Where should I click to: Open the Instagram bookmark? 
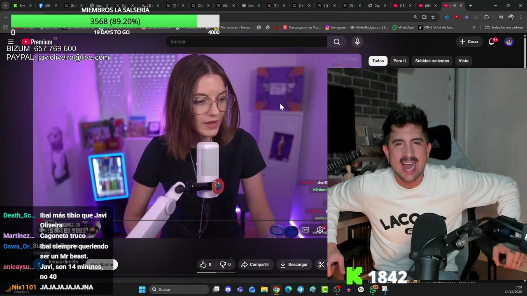pyautogui.click(x=336, y=28)
